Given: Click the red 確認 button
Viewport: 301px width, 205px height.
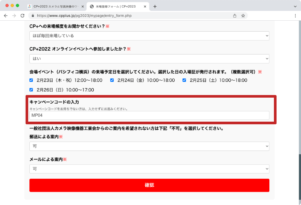Looking at the screenshot, I should 149,185.
